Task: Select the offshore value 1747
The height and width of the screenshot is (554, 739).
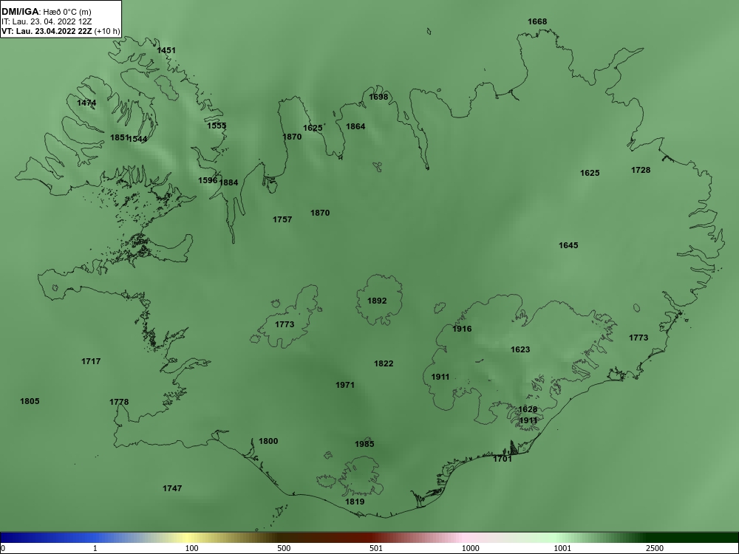Action: click(x=172, y=488)
